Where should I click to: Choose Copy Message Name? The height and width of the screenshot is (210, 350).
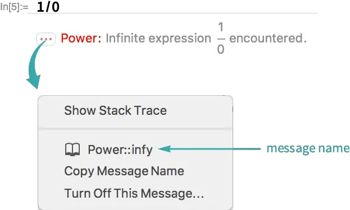tap(124, 171)
